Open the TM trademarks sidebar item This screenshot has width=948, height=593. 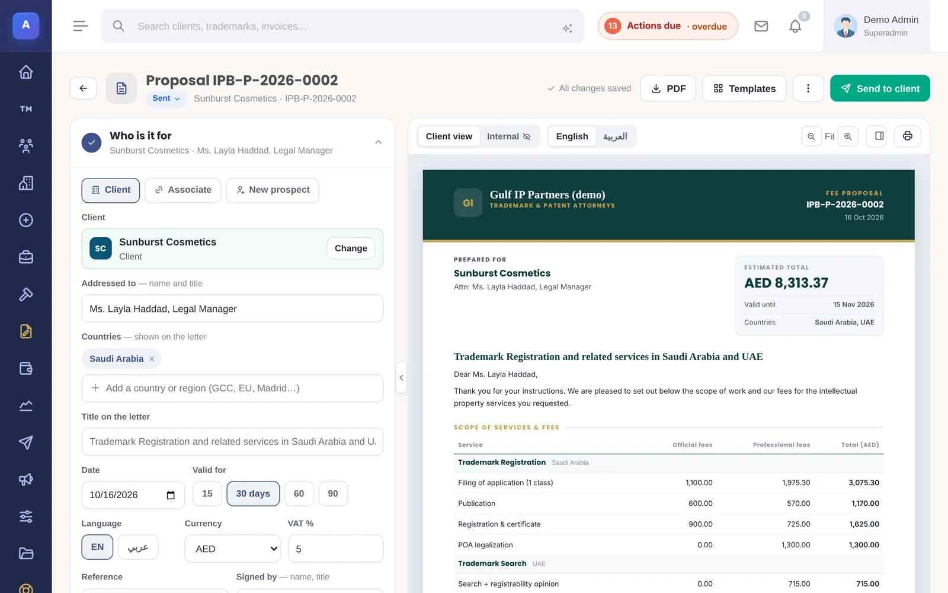[25, 109]
